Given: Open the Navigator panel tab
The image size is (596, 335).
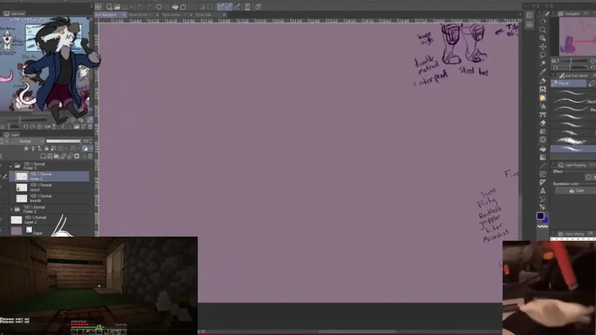Looking at the screenshot, I should (x=569, y=13).
